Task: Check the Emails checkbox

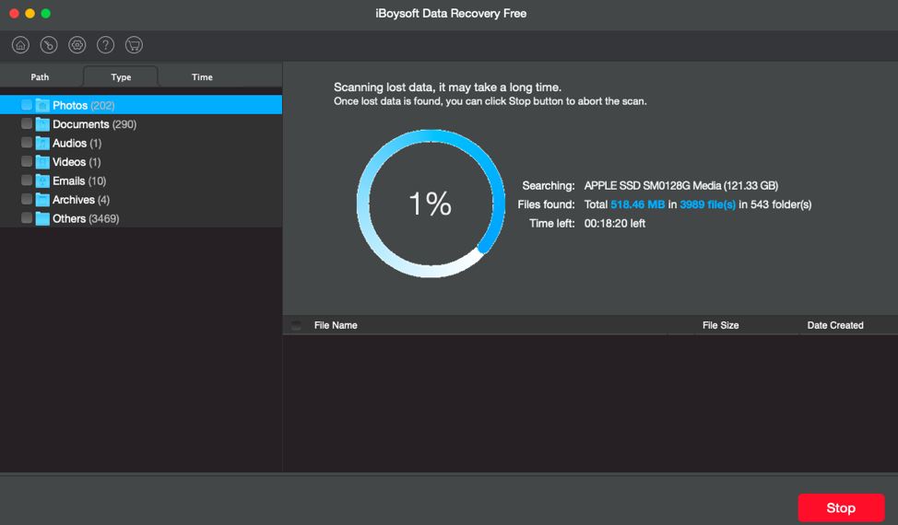Action: pos(27,181)
